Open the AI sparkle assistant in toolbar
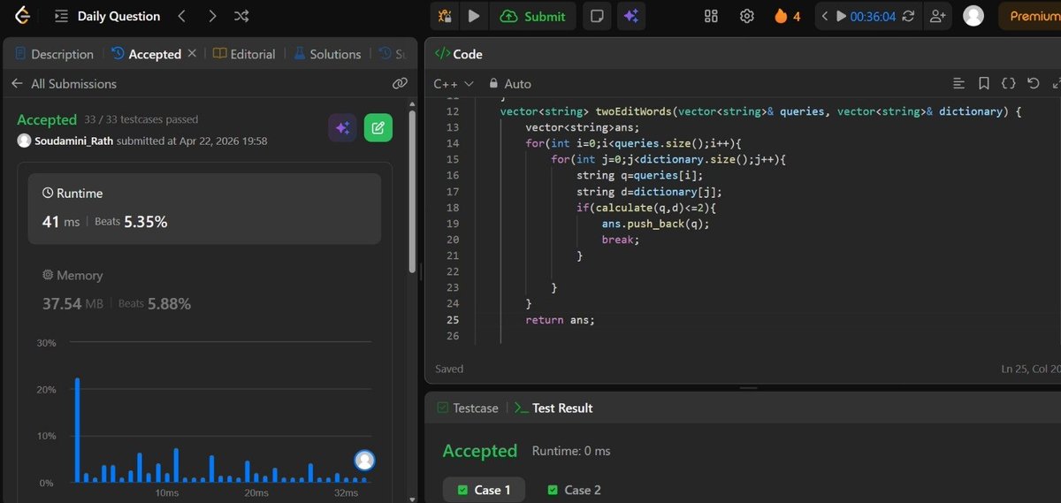 click(x=630, y=16)
